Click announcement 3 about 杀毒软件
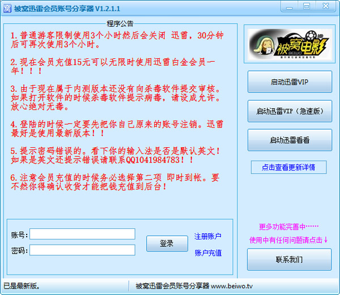The width and height of the screenshot is (340, 295). pyautogui.click(x=116, y=97)
